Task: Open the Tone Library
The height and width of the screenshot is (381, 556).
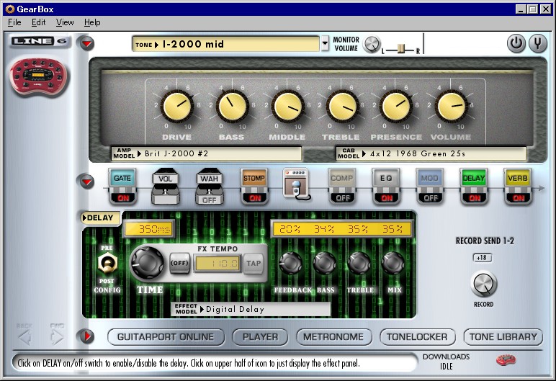Action: coord(503,336)
